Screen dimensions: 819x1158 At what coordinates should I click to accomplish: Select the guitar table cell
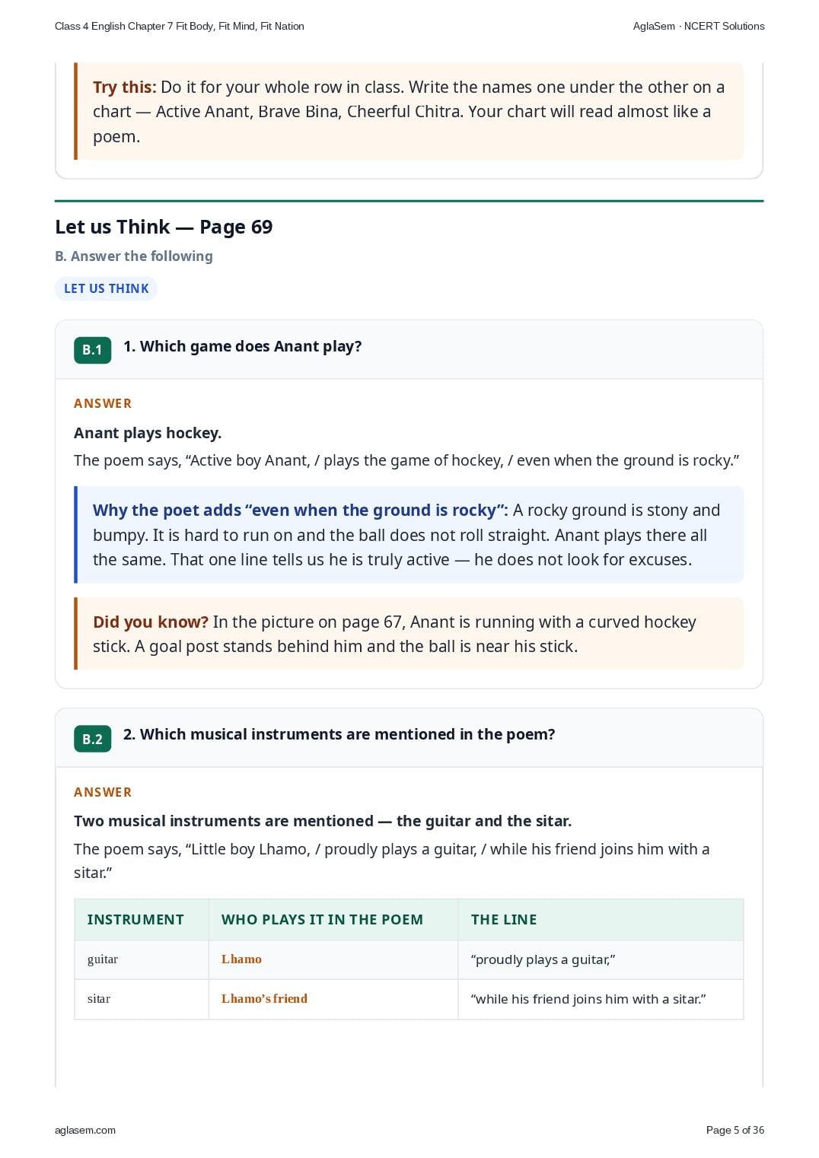(x=142, y=959)
